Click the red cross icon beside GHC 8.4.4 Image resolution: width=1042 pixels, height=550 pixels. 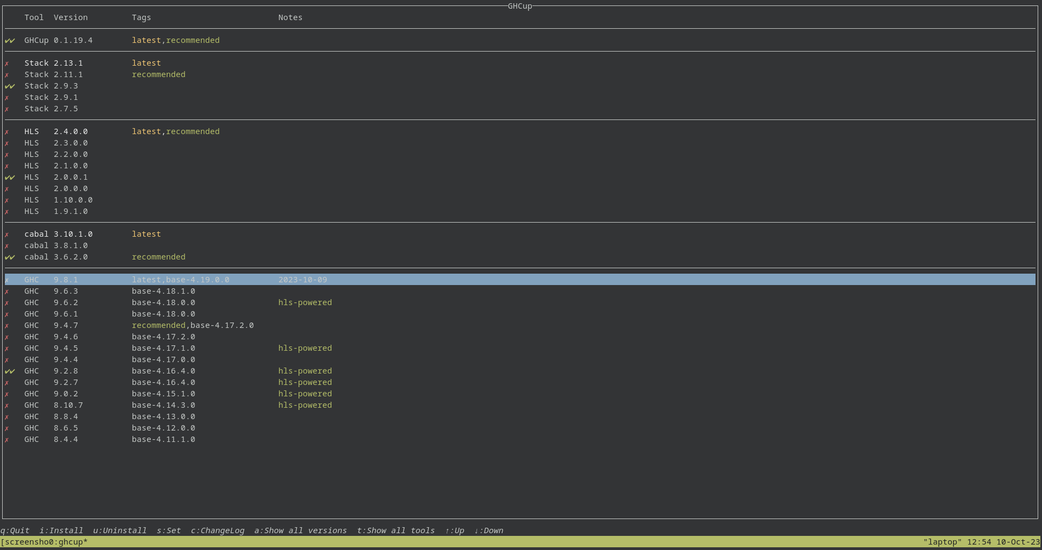[x=7, y=440]
